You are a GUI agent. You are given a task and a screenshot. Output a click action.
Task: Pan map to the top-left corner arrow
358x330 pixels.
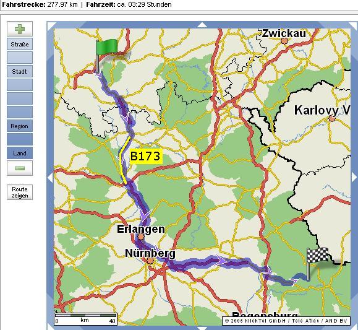coord(51,26)
